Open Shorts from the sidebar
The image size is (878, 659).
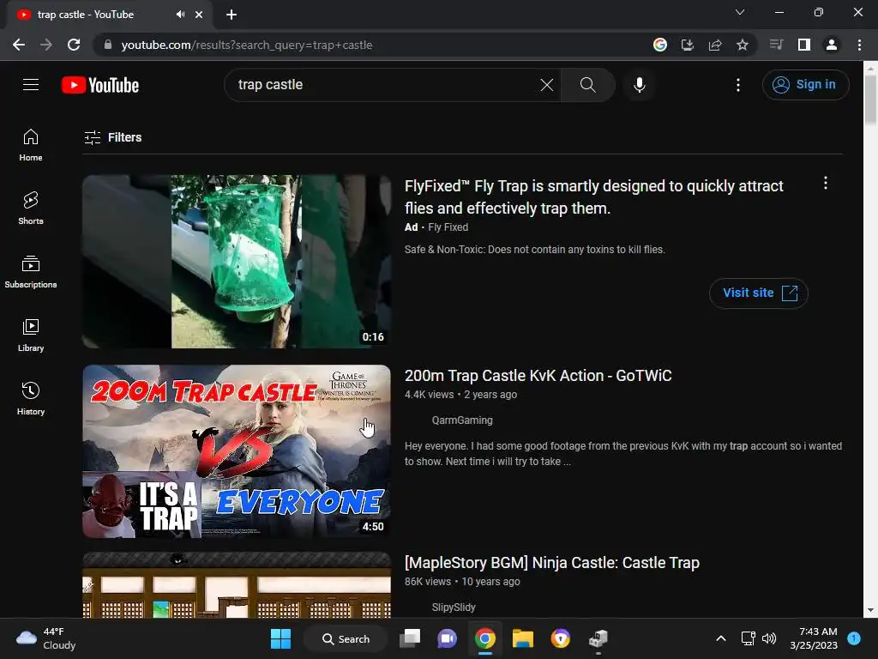coord(31,209)
